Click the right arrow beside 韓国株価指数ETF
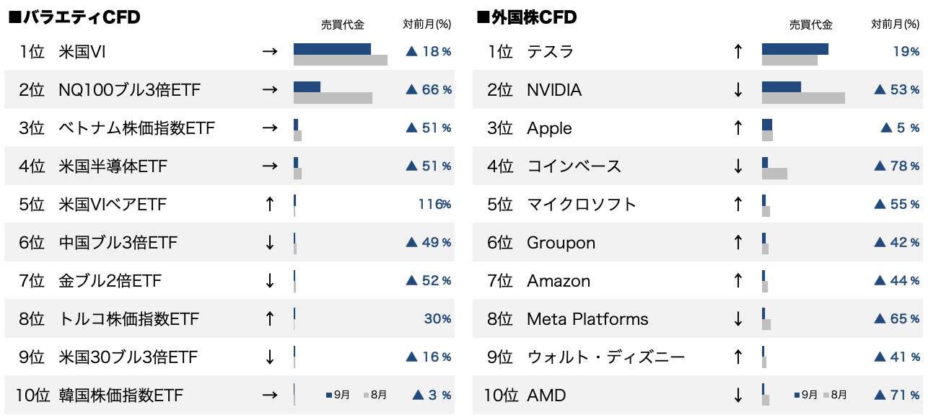928x420 pixels. tap(270, 396)
